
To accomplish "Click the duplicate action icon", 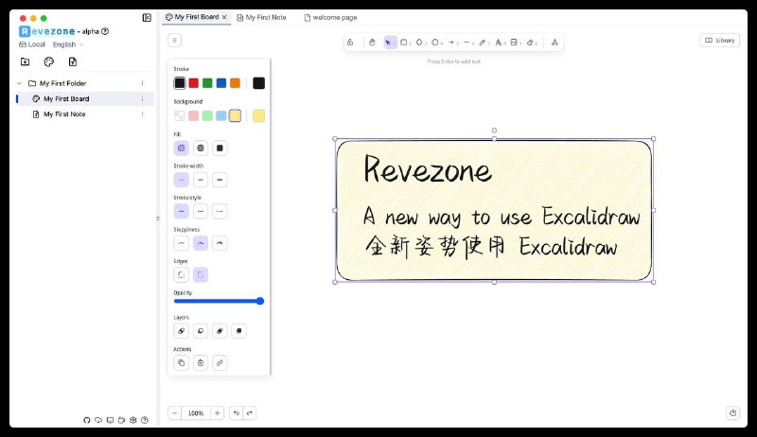I will point(181,362).
